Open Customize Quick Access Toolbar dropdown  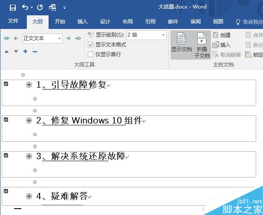[x=64, y=8]
